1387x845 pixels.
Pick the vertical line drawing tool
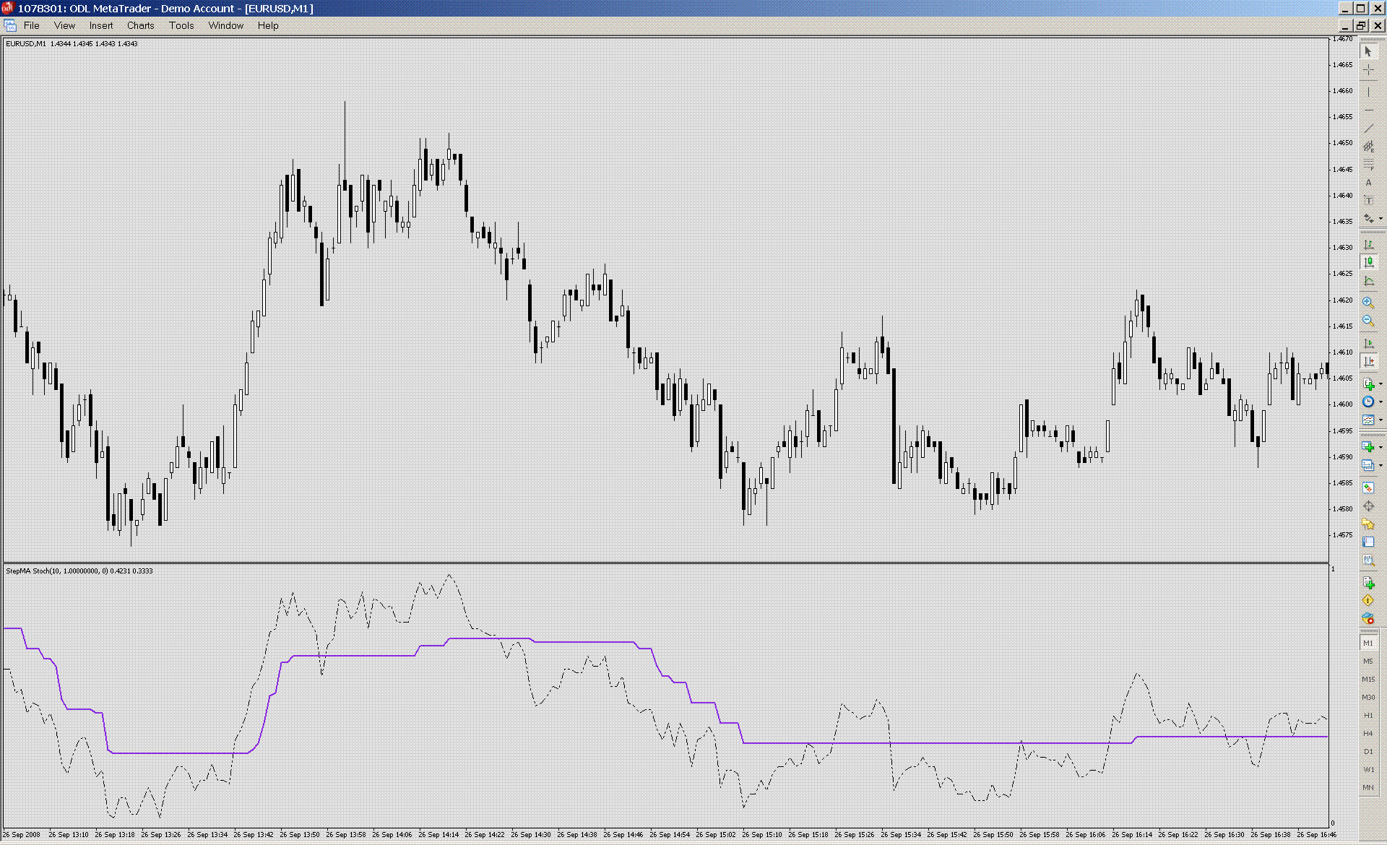point(1368,92)
